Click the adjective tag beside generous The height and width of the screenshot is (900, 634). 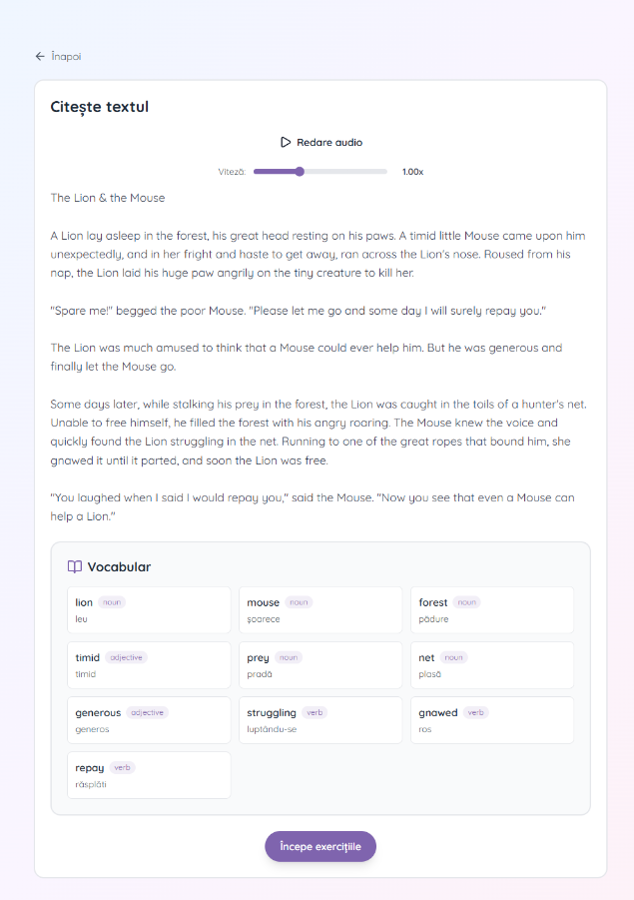tap(147, 713)
